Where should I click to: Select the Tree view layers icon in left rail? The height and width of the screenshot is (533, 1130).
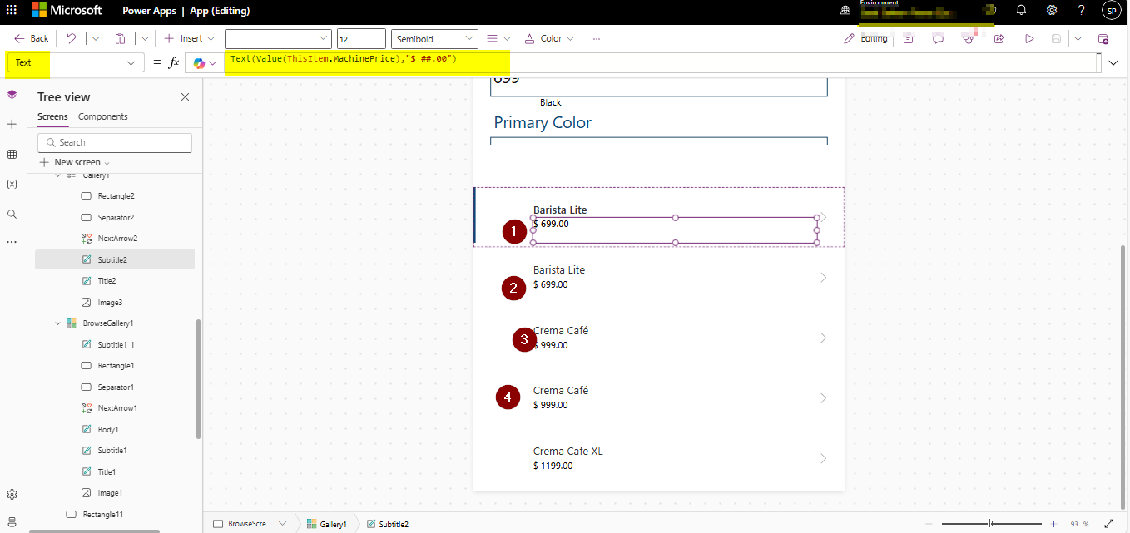(12, 95)
